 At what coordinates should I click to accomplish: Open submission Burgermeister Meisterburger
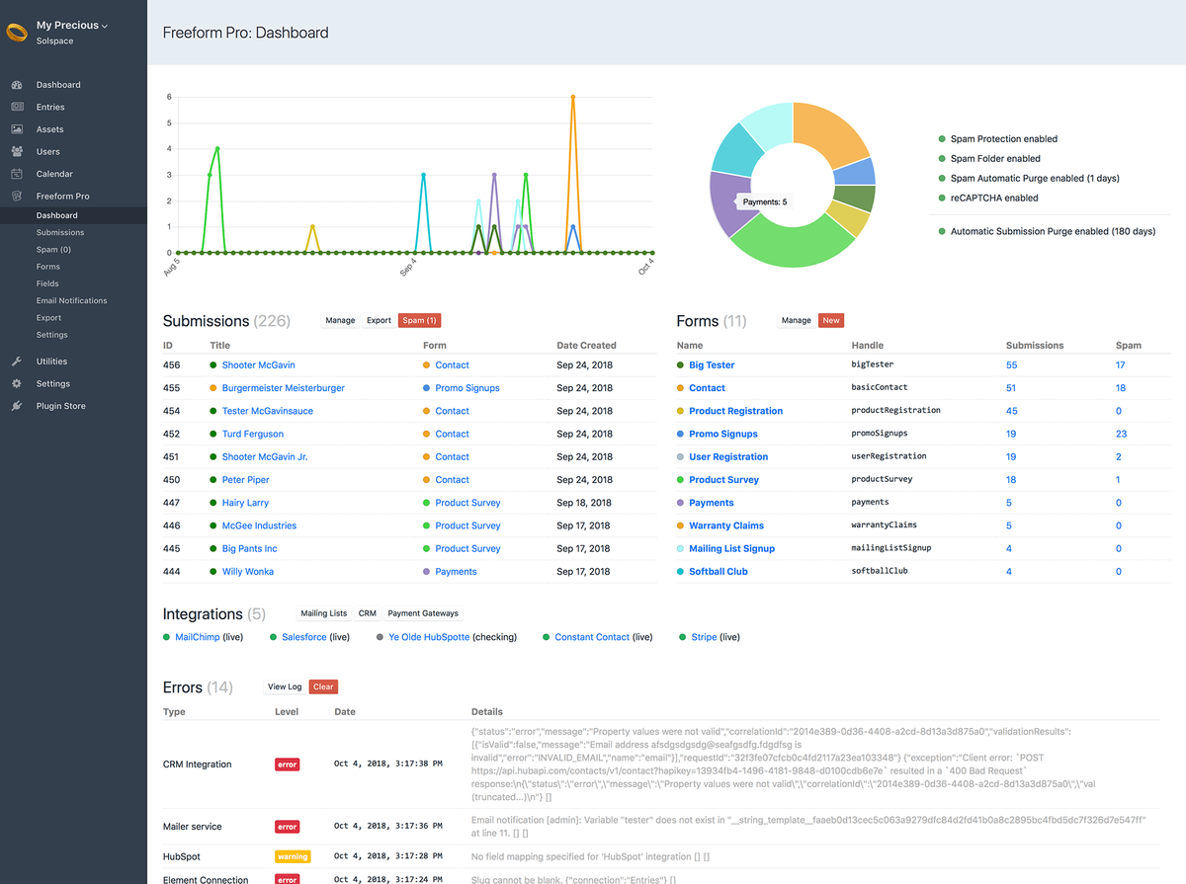click(x=284, y=388)
